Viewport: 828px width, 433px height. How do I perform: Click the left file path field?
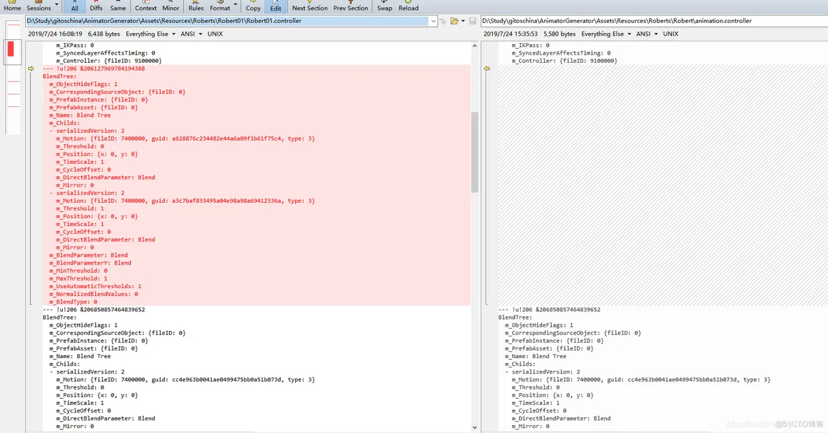[227, 21]
